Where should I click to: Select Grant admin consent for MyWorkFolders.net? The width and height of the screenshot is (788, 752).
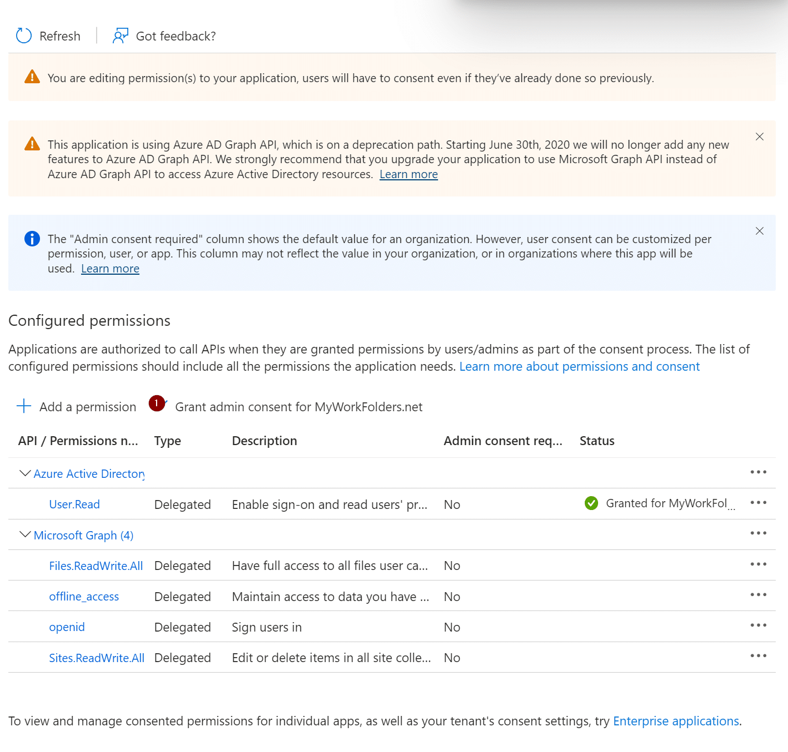(x=298, y=406)
